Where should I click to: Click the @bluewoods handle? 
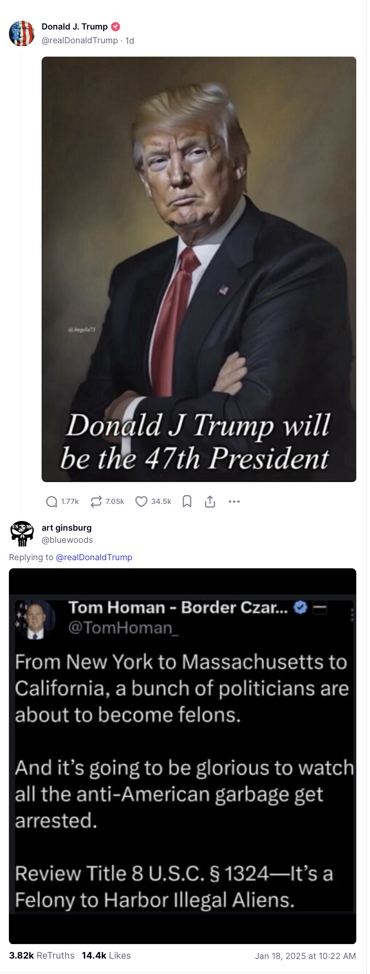(x=67, y=540)
